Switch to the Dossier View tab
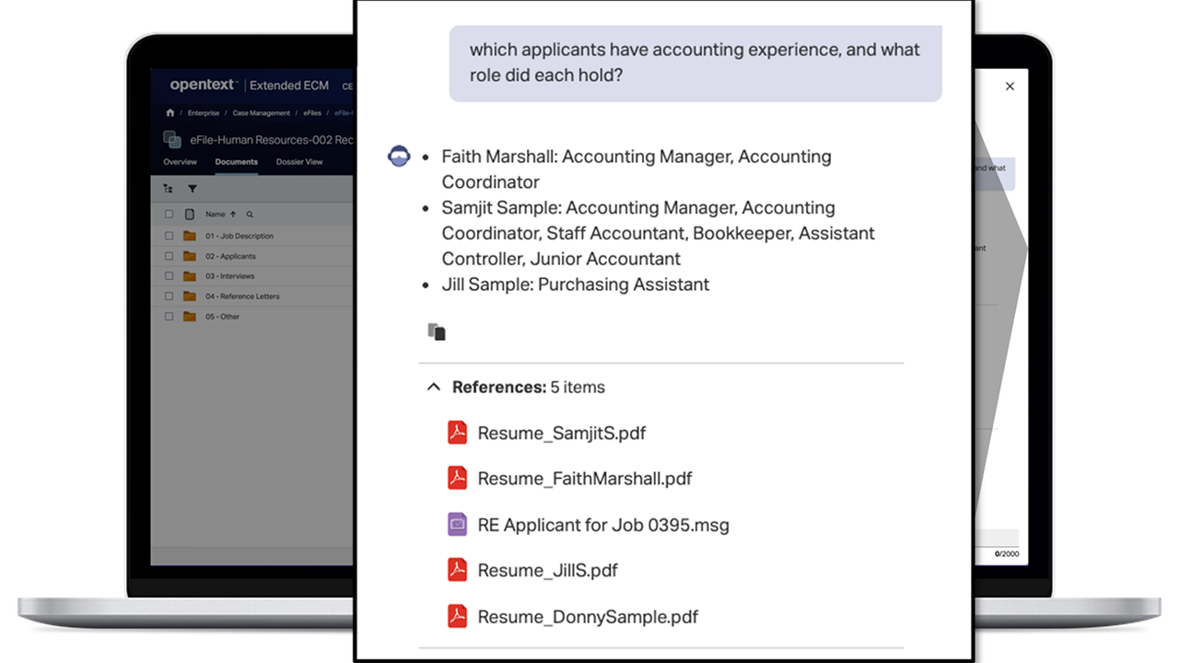 (299, 162)
